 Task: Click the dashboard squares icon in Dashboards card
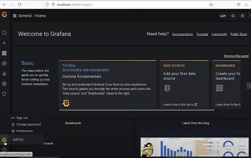pos(219,88)
